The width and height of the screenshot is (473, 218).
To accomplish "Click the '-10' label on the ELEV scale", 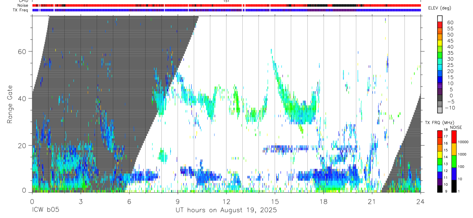I will tap(450, 108).
